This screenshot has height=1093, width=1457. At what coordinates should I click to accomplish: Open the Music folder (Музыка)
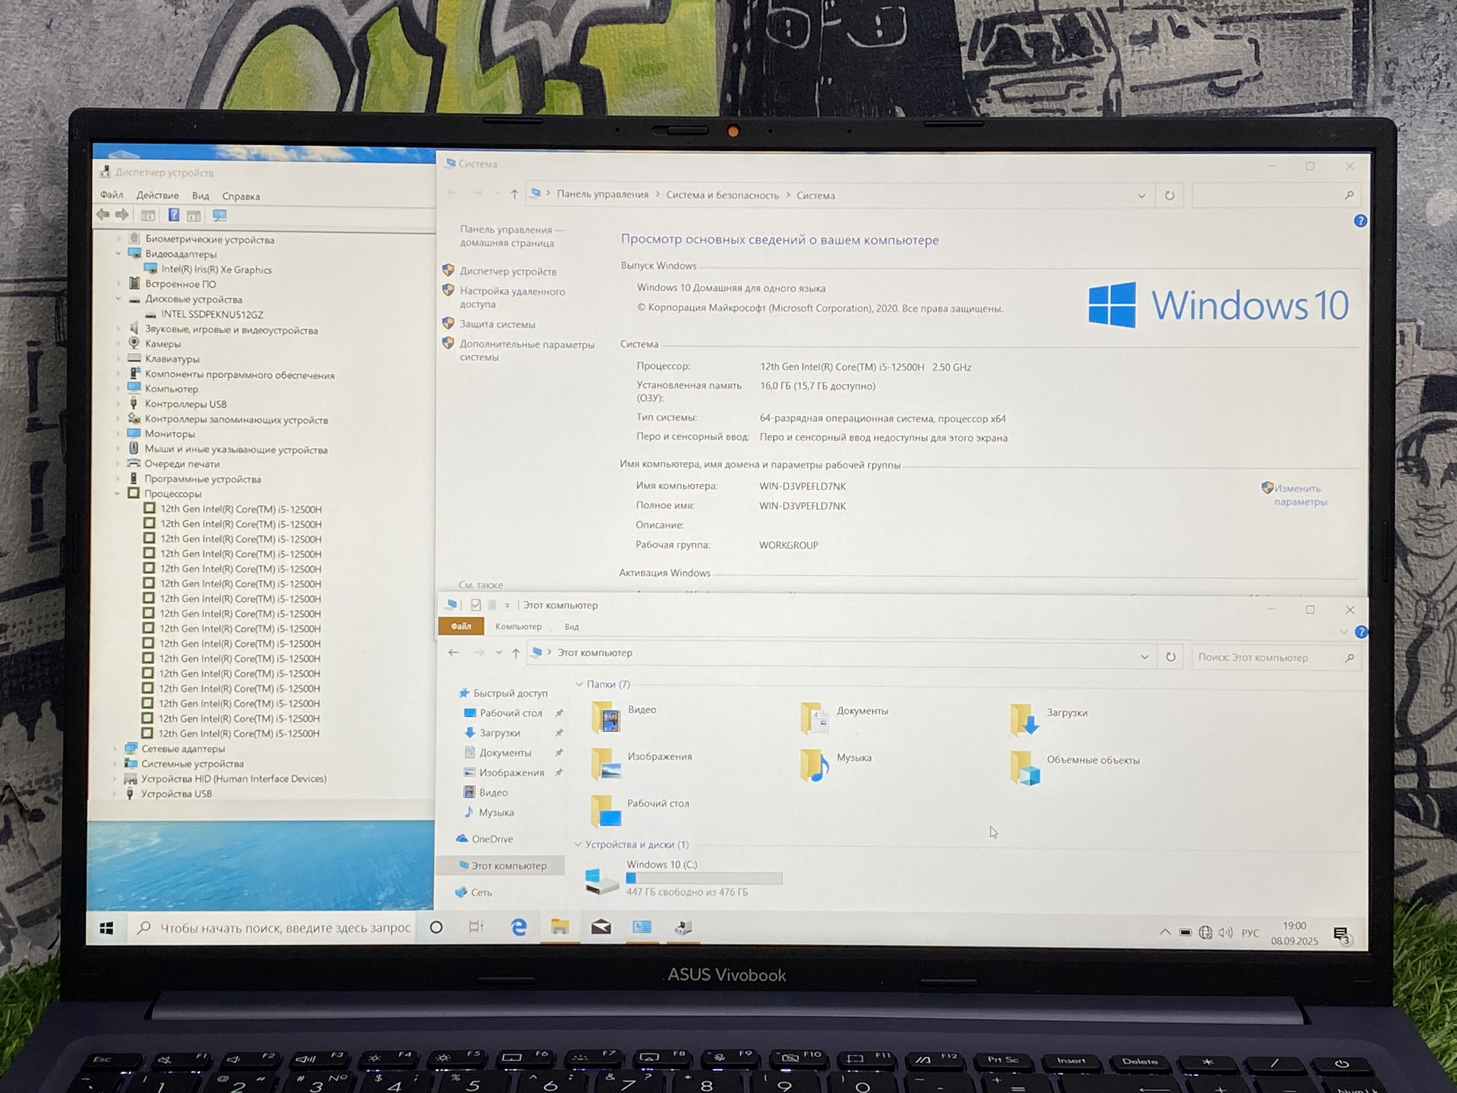pyautogui.click(x=815, y=765)
